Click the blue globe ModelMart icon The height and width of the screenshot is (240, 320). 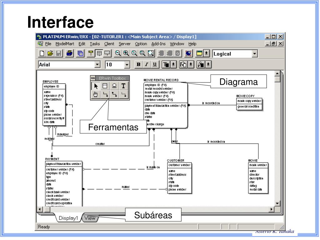click(x=188, y=53)
